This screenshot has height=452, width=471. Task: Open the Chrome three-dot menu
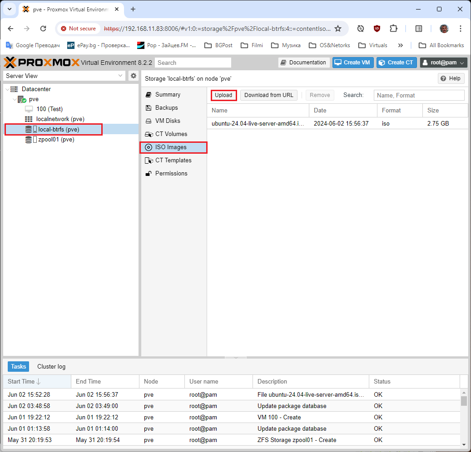tap(460, 29)
